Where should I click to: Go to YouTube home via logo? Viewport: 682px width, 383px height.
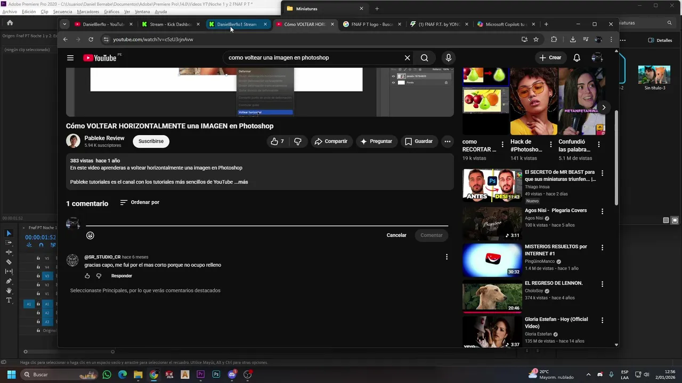tap(100, 58)
